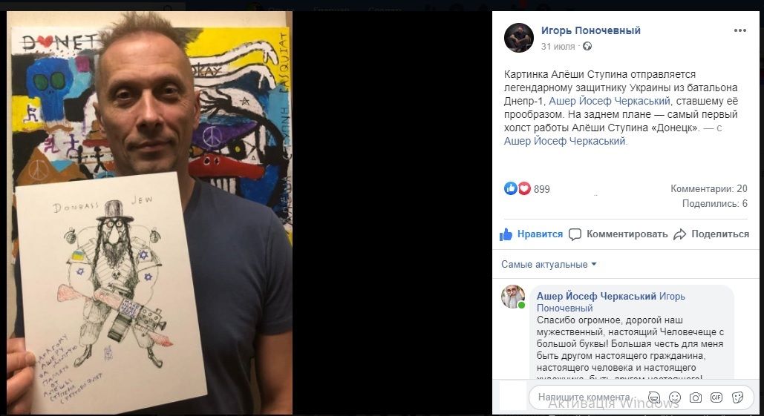This screenshot has height=416, width=764.
Task: Toggle the Нравится like button
Action: point(531,234)
